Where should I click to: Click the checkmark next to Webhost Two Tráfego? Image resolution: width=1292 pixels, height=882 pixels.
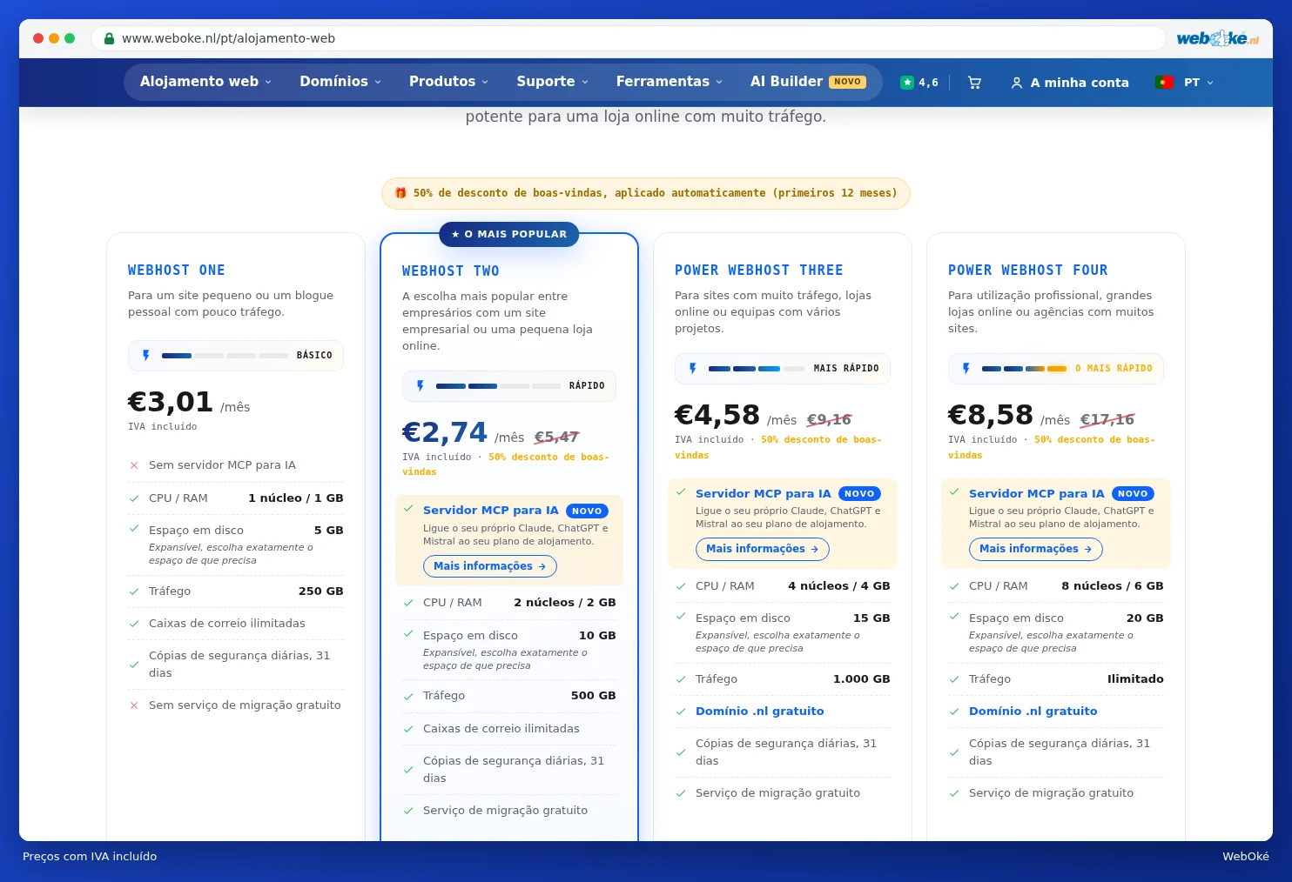click(x=408, y=696)
